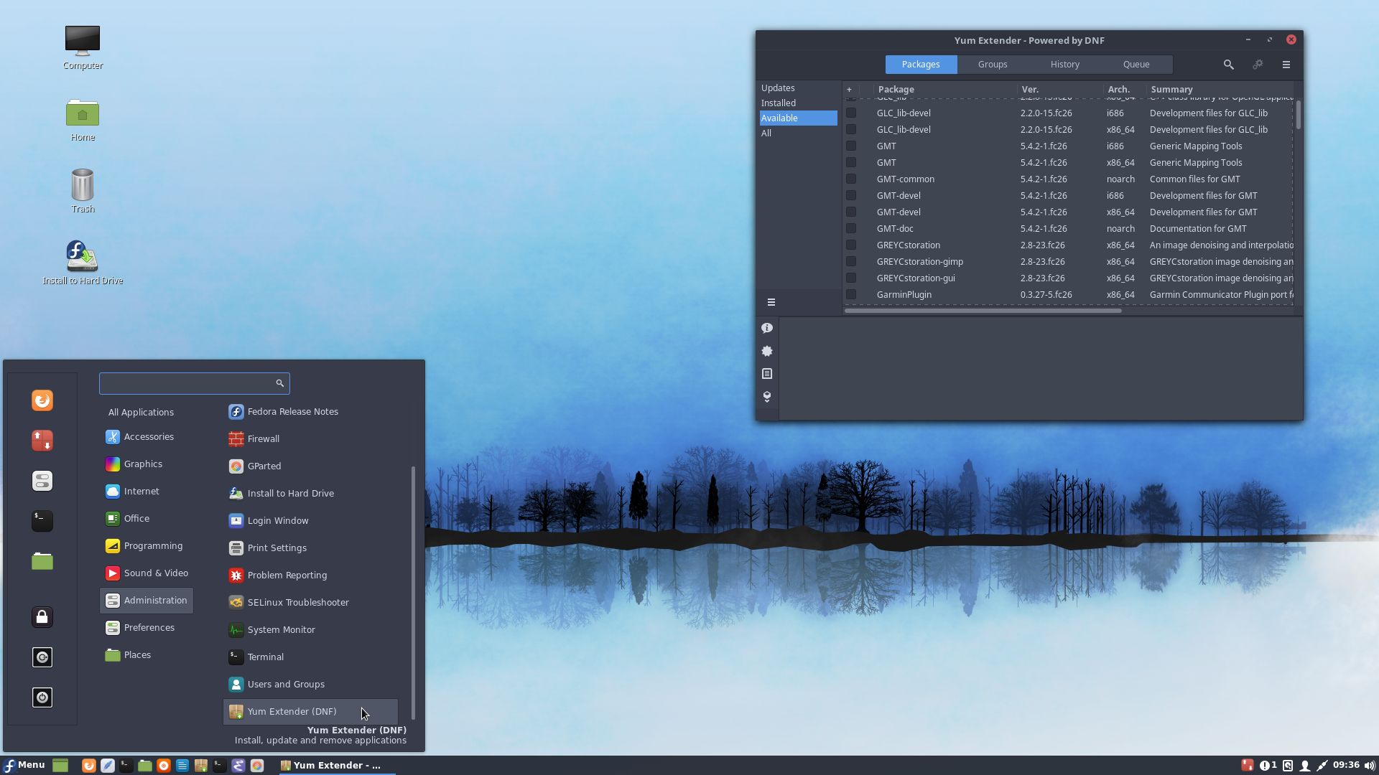Click Emacs launcher in the taskbar
1379x775 pixels.
coord(238,766)
